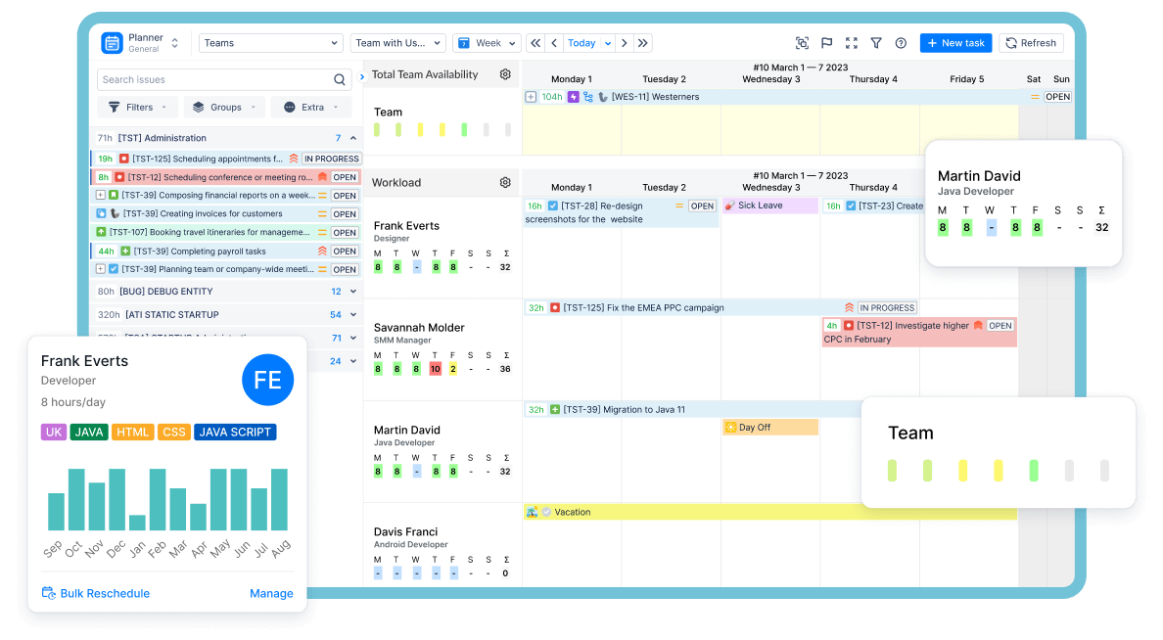Click the Manage link in Frank Everts card
Viewport: 1163px width, 640px height.
point(271,593)
